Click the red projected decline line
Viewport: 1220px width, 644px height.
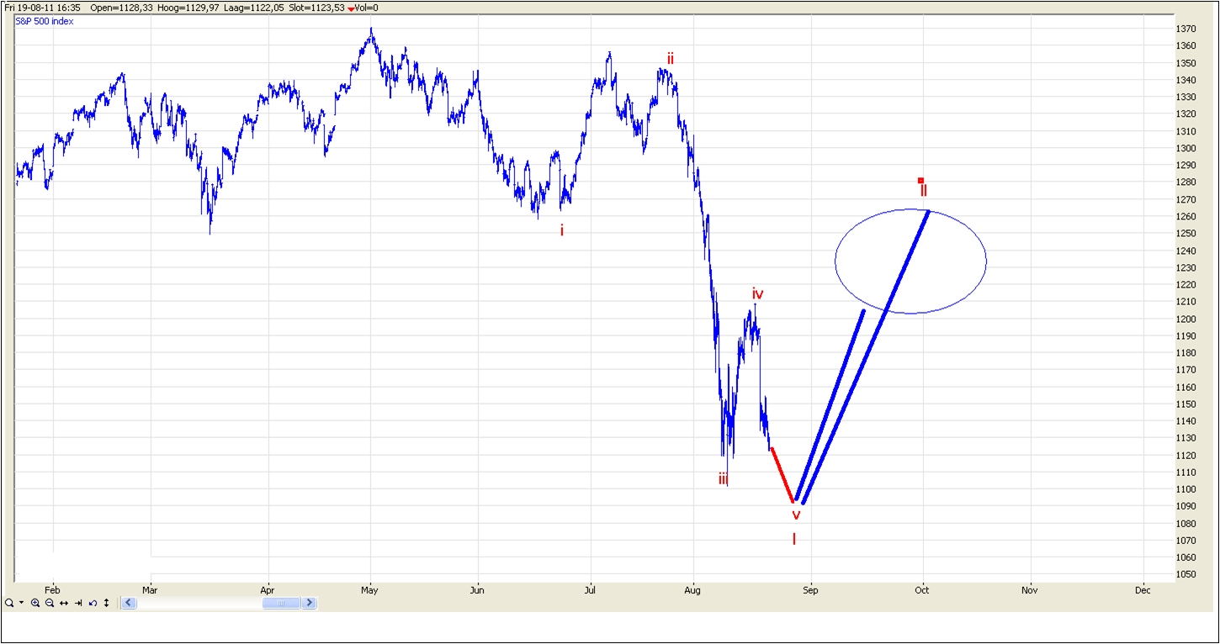coord(782,475)
